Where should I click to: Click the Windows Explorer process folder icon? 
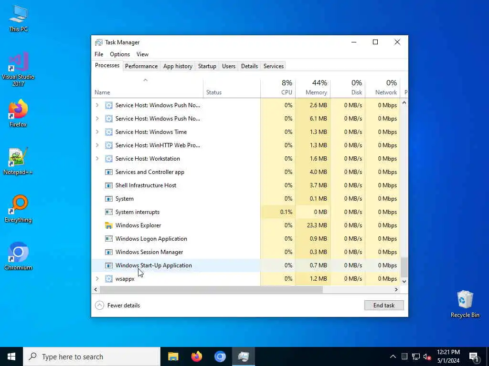[x=108, y=225]
